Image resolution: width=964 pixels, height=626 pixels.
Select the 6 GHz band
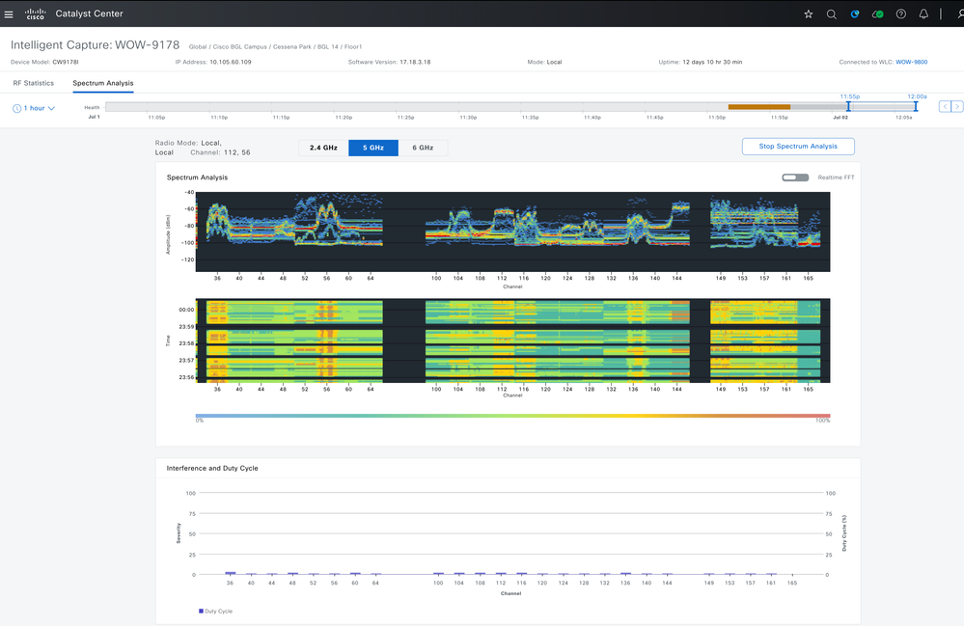click(423, 148)
